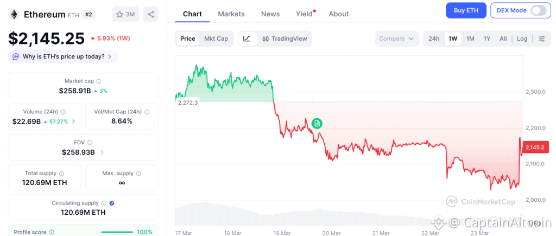Select the Mkt Cap chart view
Screen dimensions: 556x236
point(216,39)
